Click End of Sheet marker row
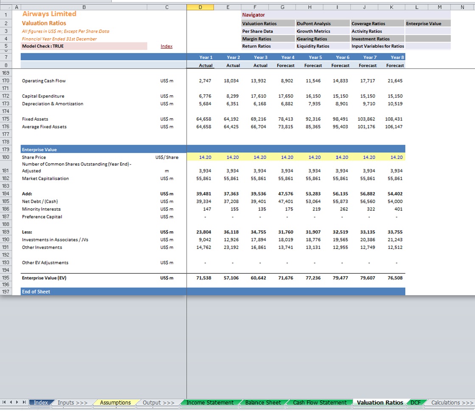Viewport: 475px width, 411px height. tap(213, 291)
